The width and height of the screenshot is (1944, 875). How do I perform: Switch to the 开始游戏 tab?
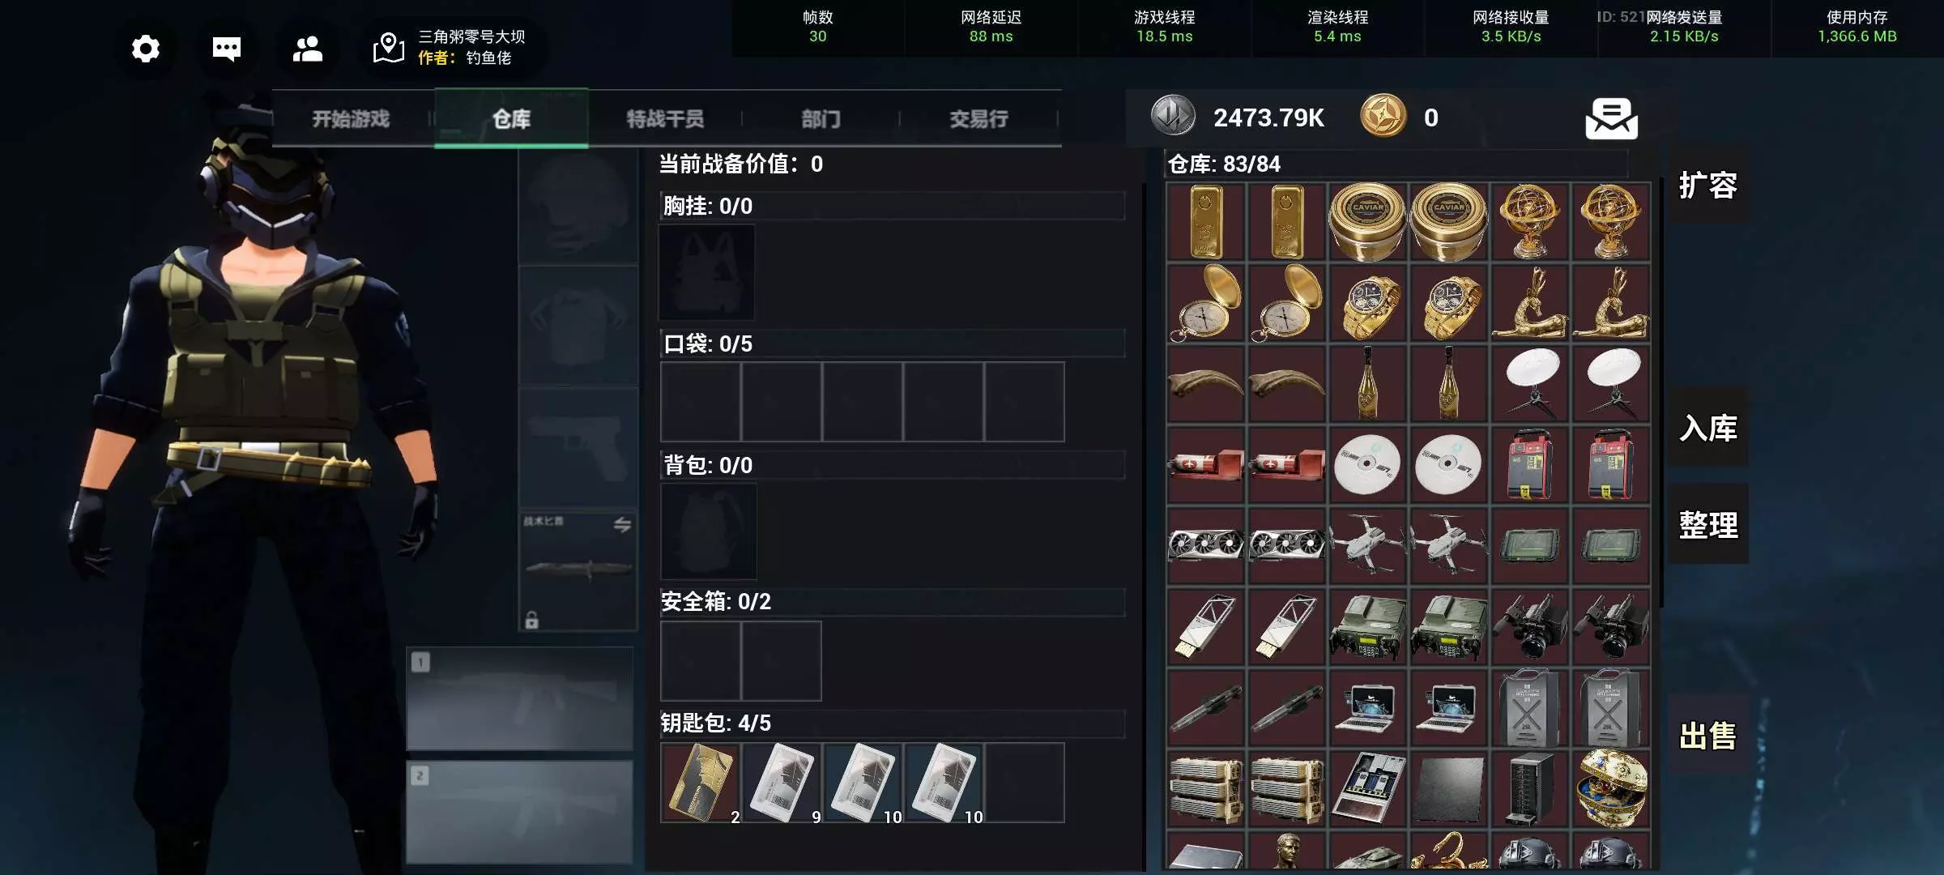point(352,119)
